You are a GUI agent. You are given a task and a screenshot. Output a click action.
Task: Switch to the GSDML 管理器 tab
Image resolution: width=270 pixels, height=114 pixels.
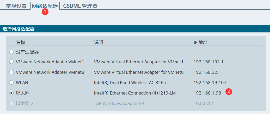[x=80, y=6]
